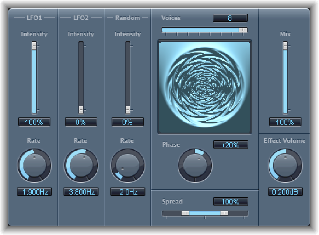This screenshot has width=319, height=235.
Task: Click the LFO1 Rate knob
Action: tap(34, 165)
